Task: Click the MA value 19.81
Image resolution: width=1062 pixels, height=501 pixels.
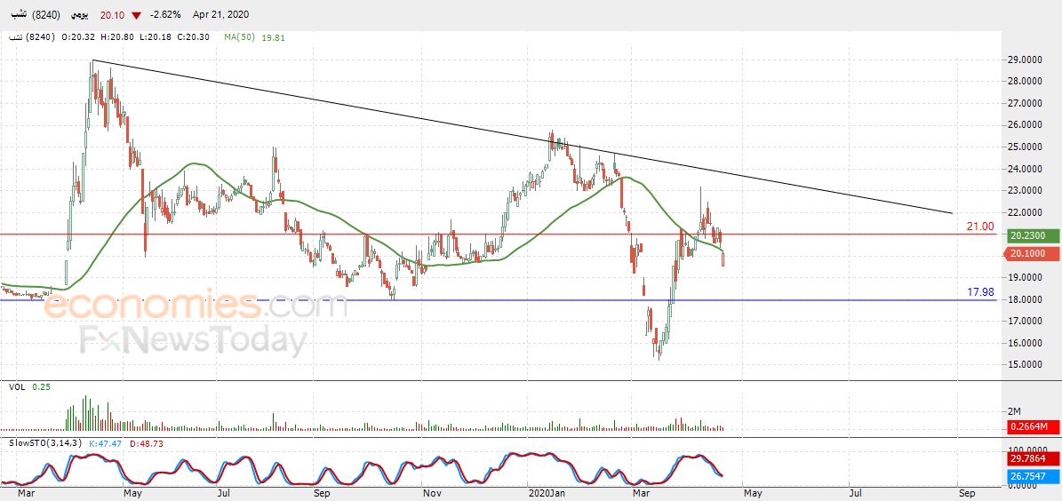Action: coord(275,38)
